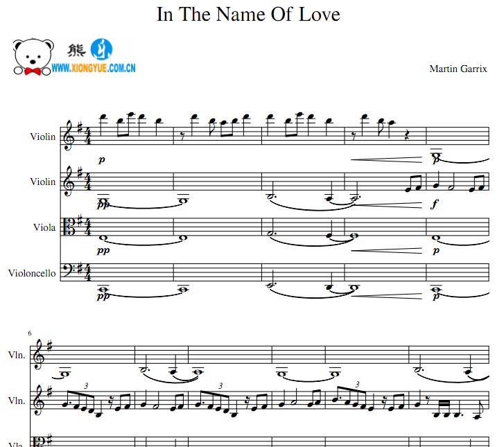
Task: Click the first triplet "3" marking in second system
Action: pyautogui.click(x=86, y=386)
